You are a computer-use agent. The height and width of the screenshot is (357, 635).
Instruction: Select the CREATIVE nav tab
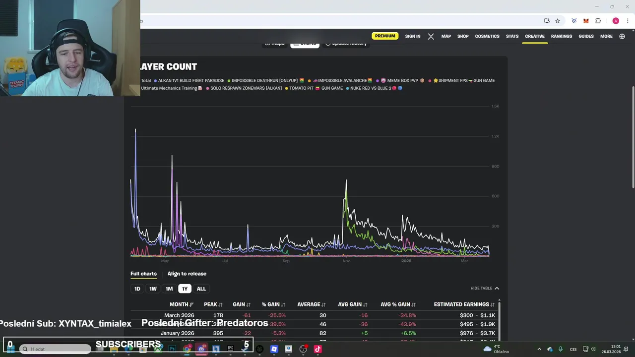pos(535,36)
